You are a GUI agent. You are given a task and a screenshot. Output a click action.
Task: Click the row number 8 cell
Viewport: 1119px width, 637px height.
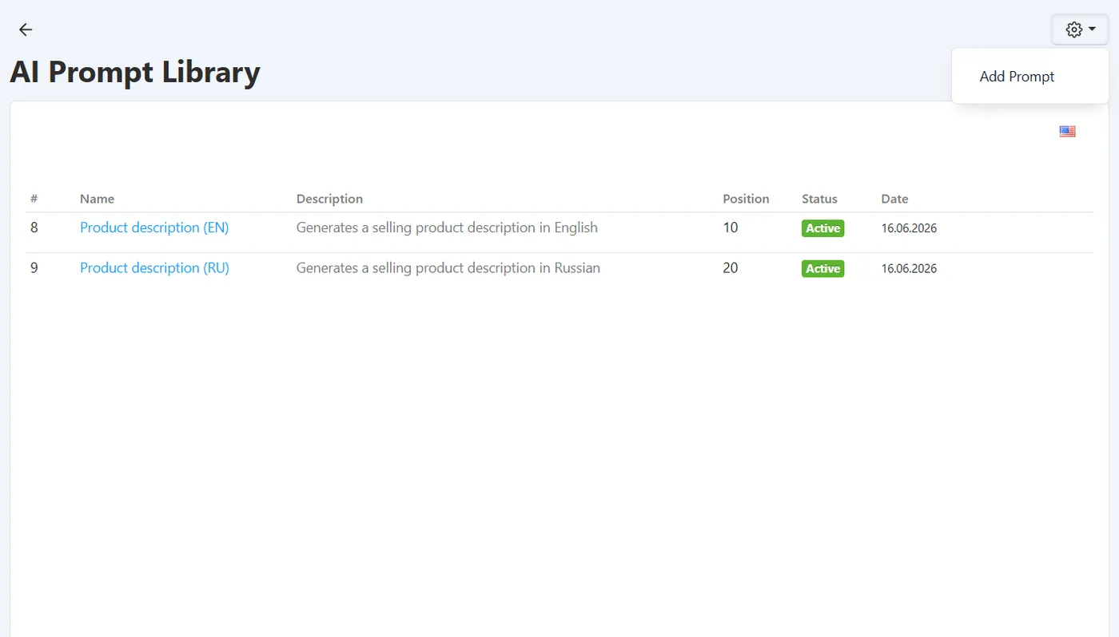34,227
